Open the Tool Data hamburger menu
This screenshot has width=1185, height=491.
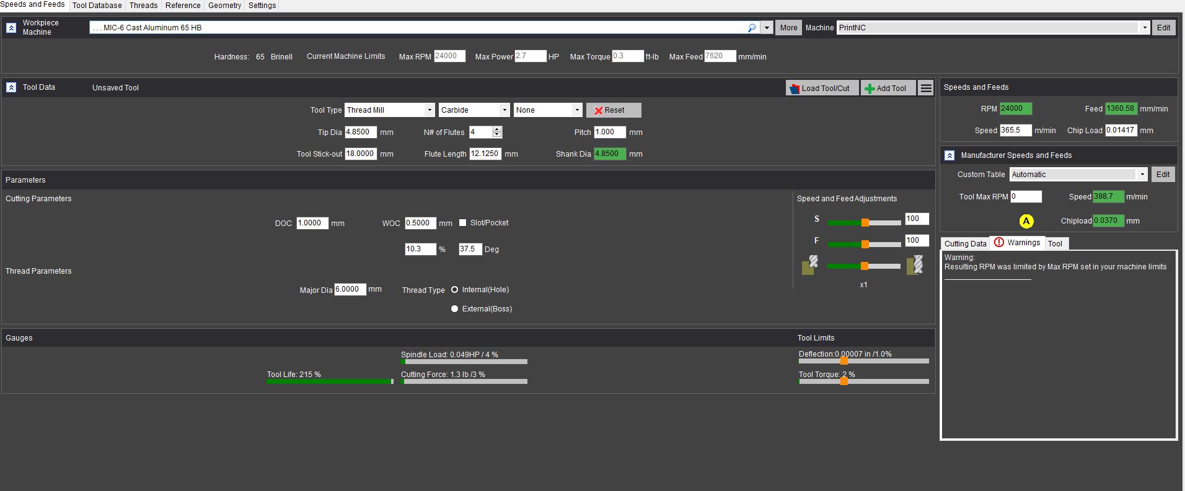926,89
